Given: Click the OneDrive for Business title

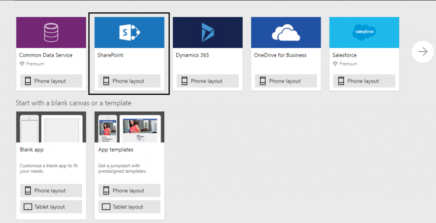Looking at the screenshot, I should tap(280, 55).
